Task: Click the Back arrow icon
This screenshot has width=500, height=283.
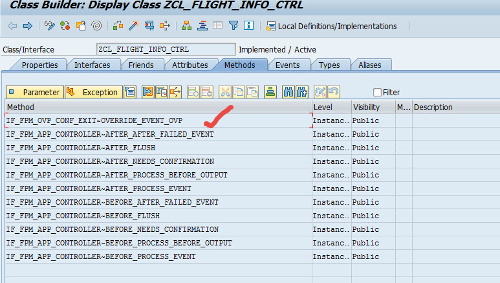Action: tap(12, 26)
